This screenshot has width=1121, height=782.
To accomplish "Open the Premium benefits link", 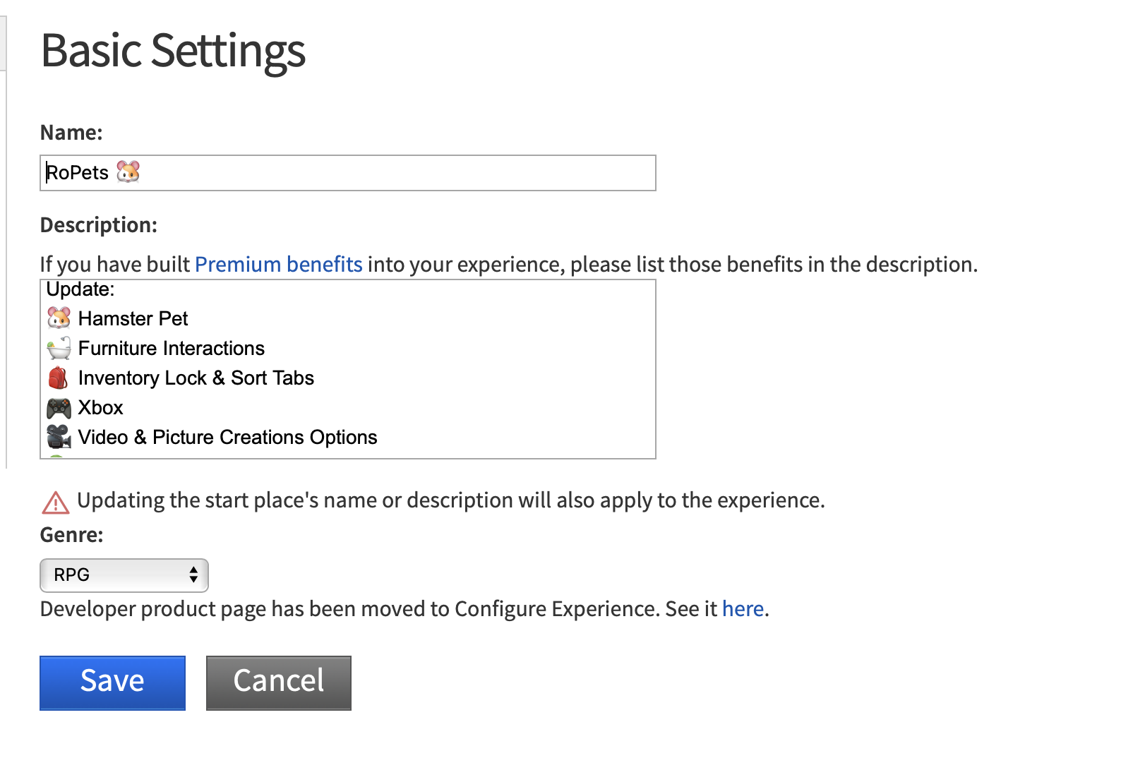I will (x=278, y=265).
